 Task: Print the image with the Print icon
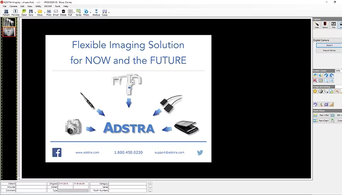[x=49, y=12]
